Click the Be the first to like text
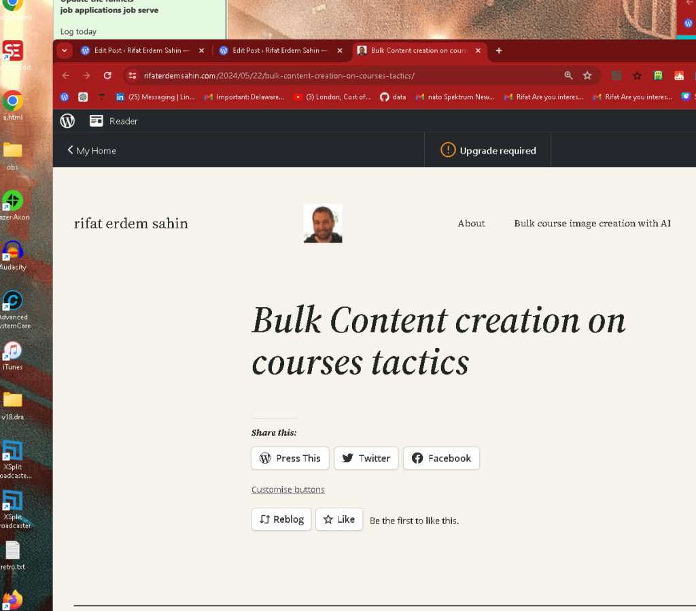The height and width of the screenshot is (611, 696). tap(414, 521)
